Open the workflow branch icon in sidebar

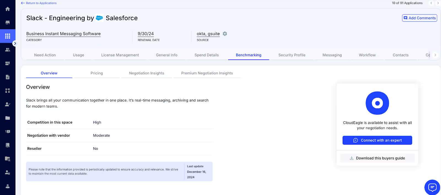[8, 90]
